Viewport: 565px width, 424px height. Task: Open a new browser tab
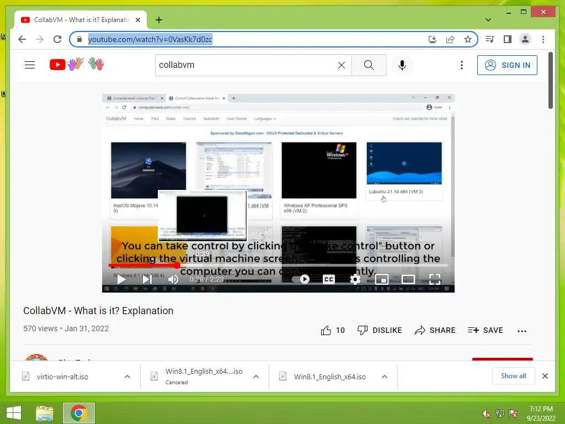point(158,20)
